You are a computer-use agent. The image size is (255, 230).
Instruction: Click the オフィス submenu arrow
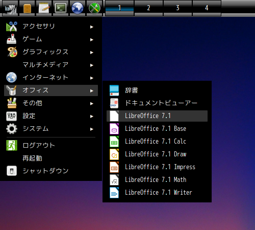[92, 91]
